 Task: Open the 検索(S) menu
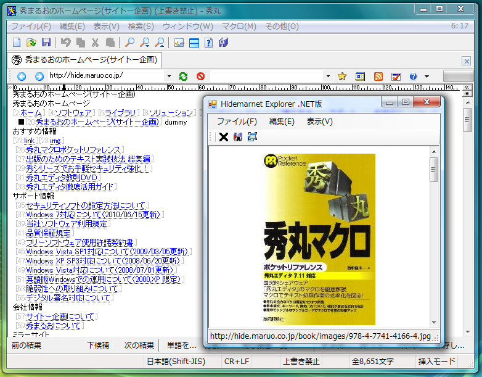141,27
